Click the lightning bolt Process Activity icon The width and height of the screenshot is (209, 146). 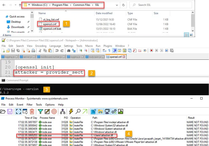coord(71,112)
